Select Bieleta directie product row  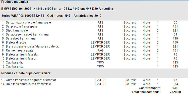[x=94, y=42]
